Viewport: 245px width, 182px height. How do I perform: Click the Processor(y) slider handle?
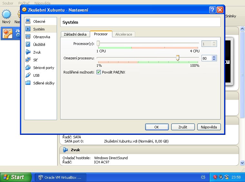tap(98, 43)
